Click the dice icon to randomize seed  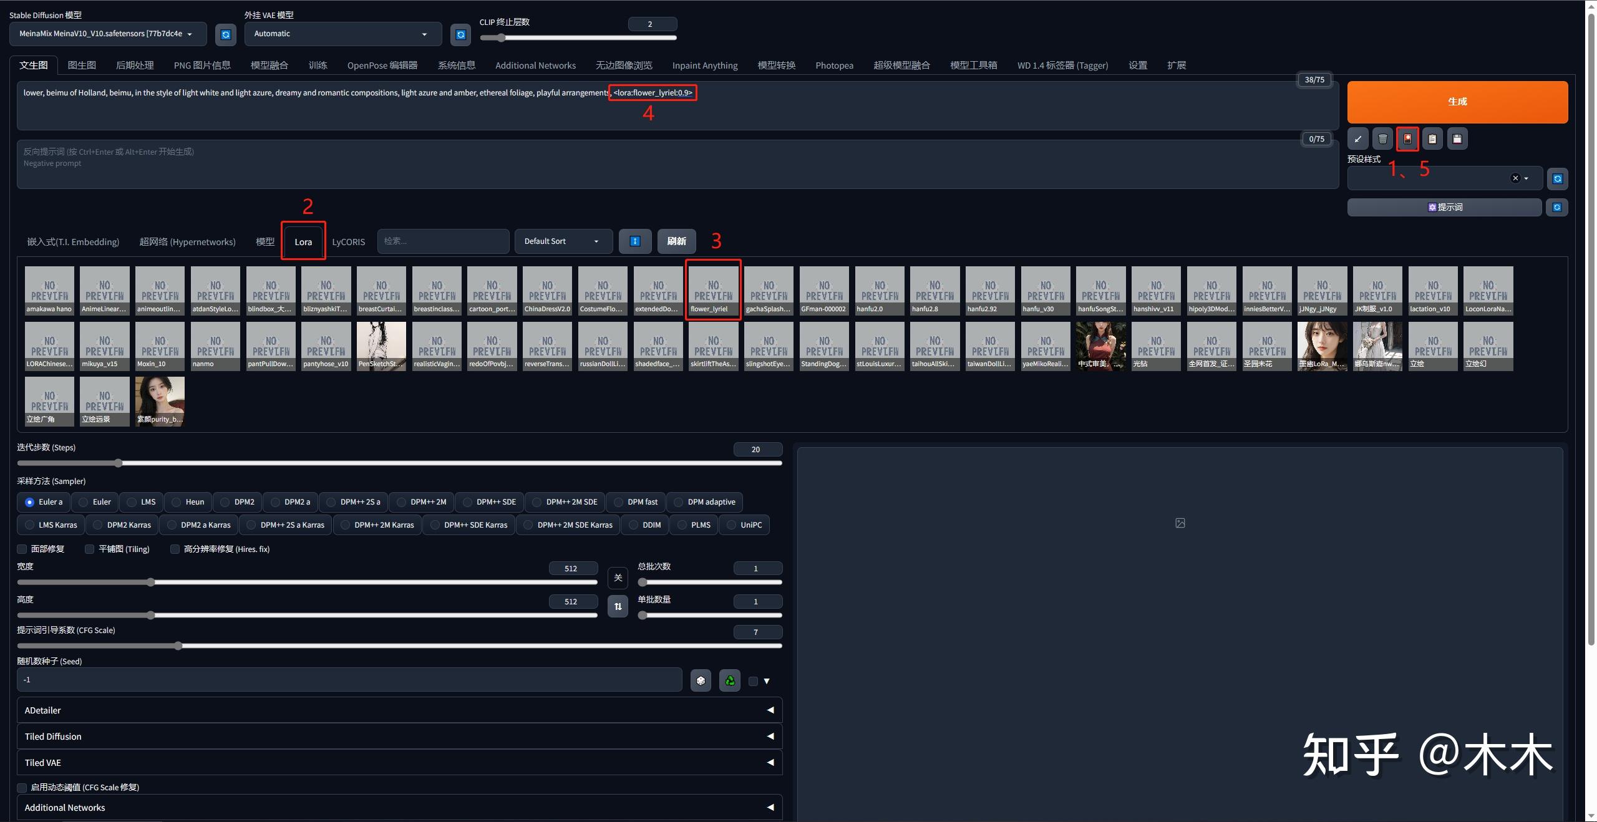click(x=701, y=680)
